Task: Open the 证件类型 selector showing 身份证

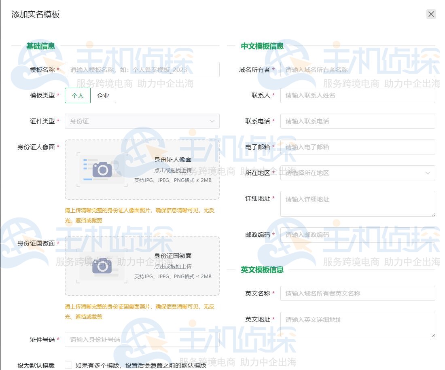Action: coord(142,121)
